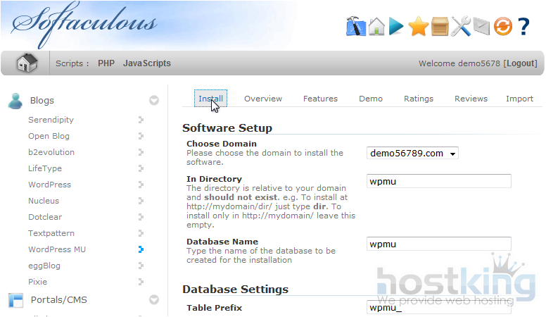Click the gray home button in navigation bar
This screenshot has width=546, height=317.
coord(27,63)
